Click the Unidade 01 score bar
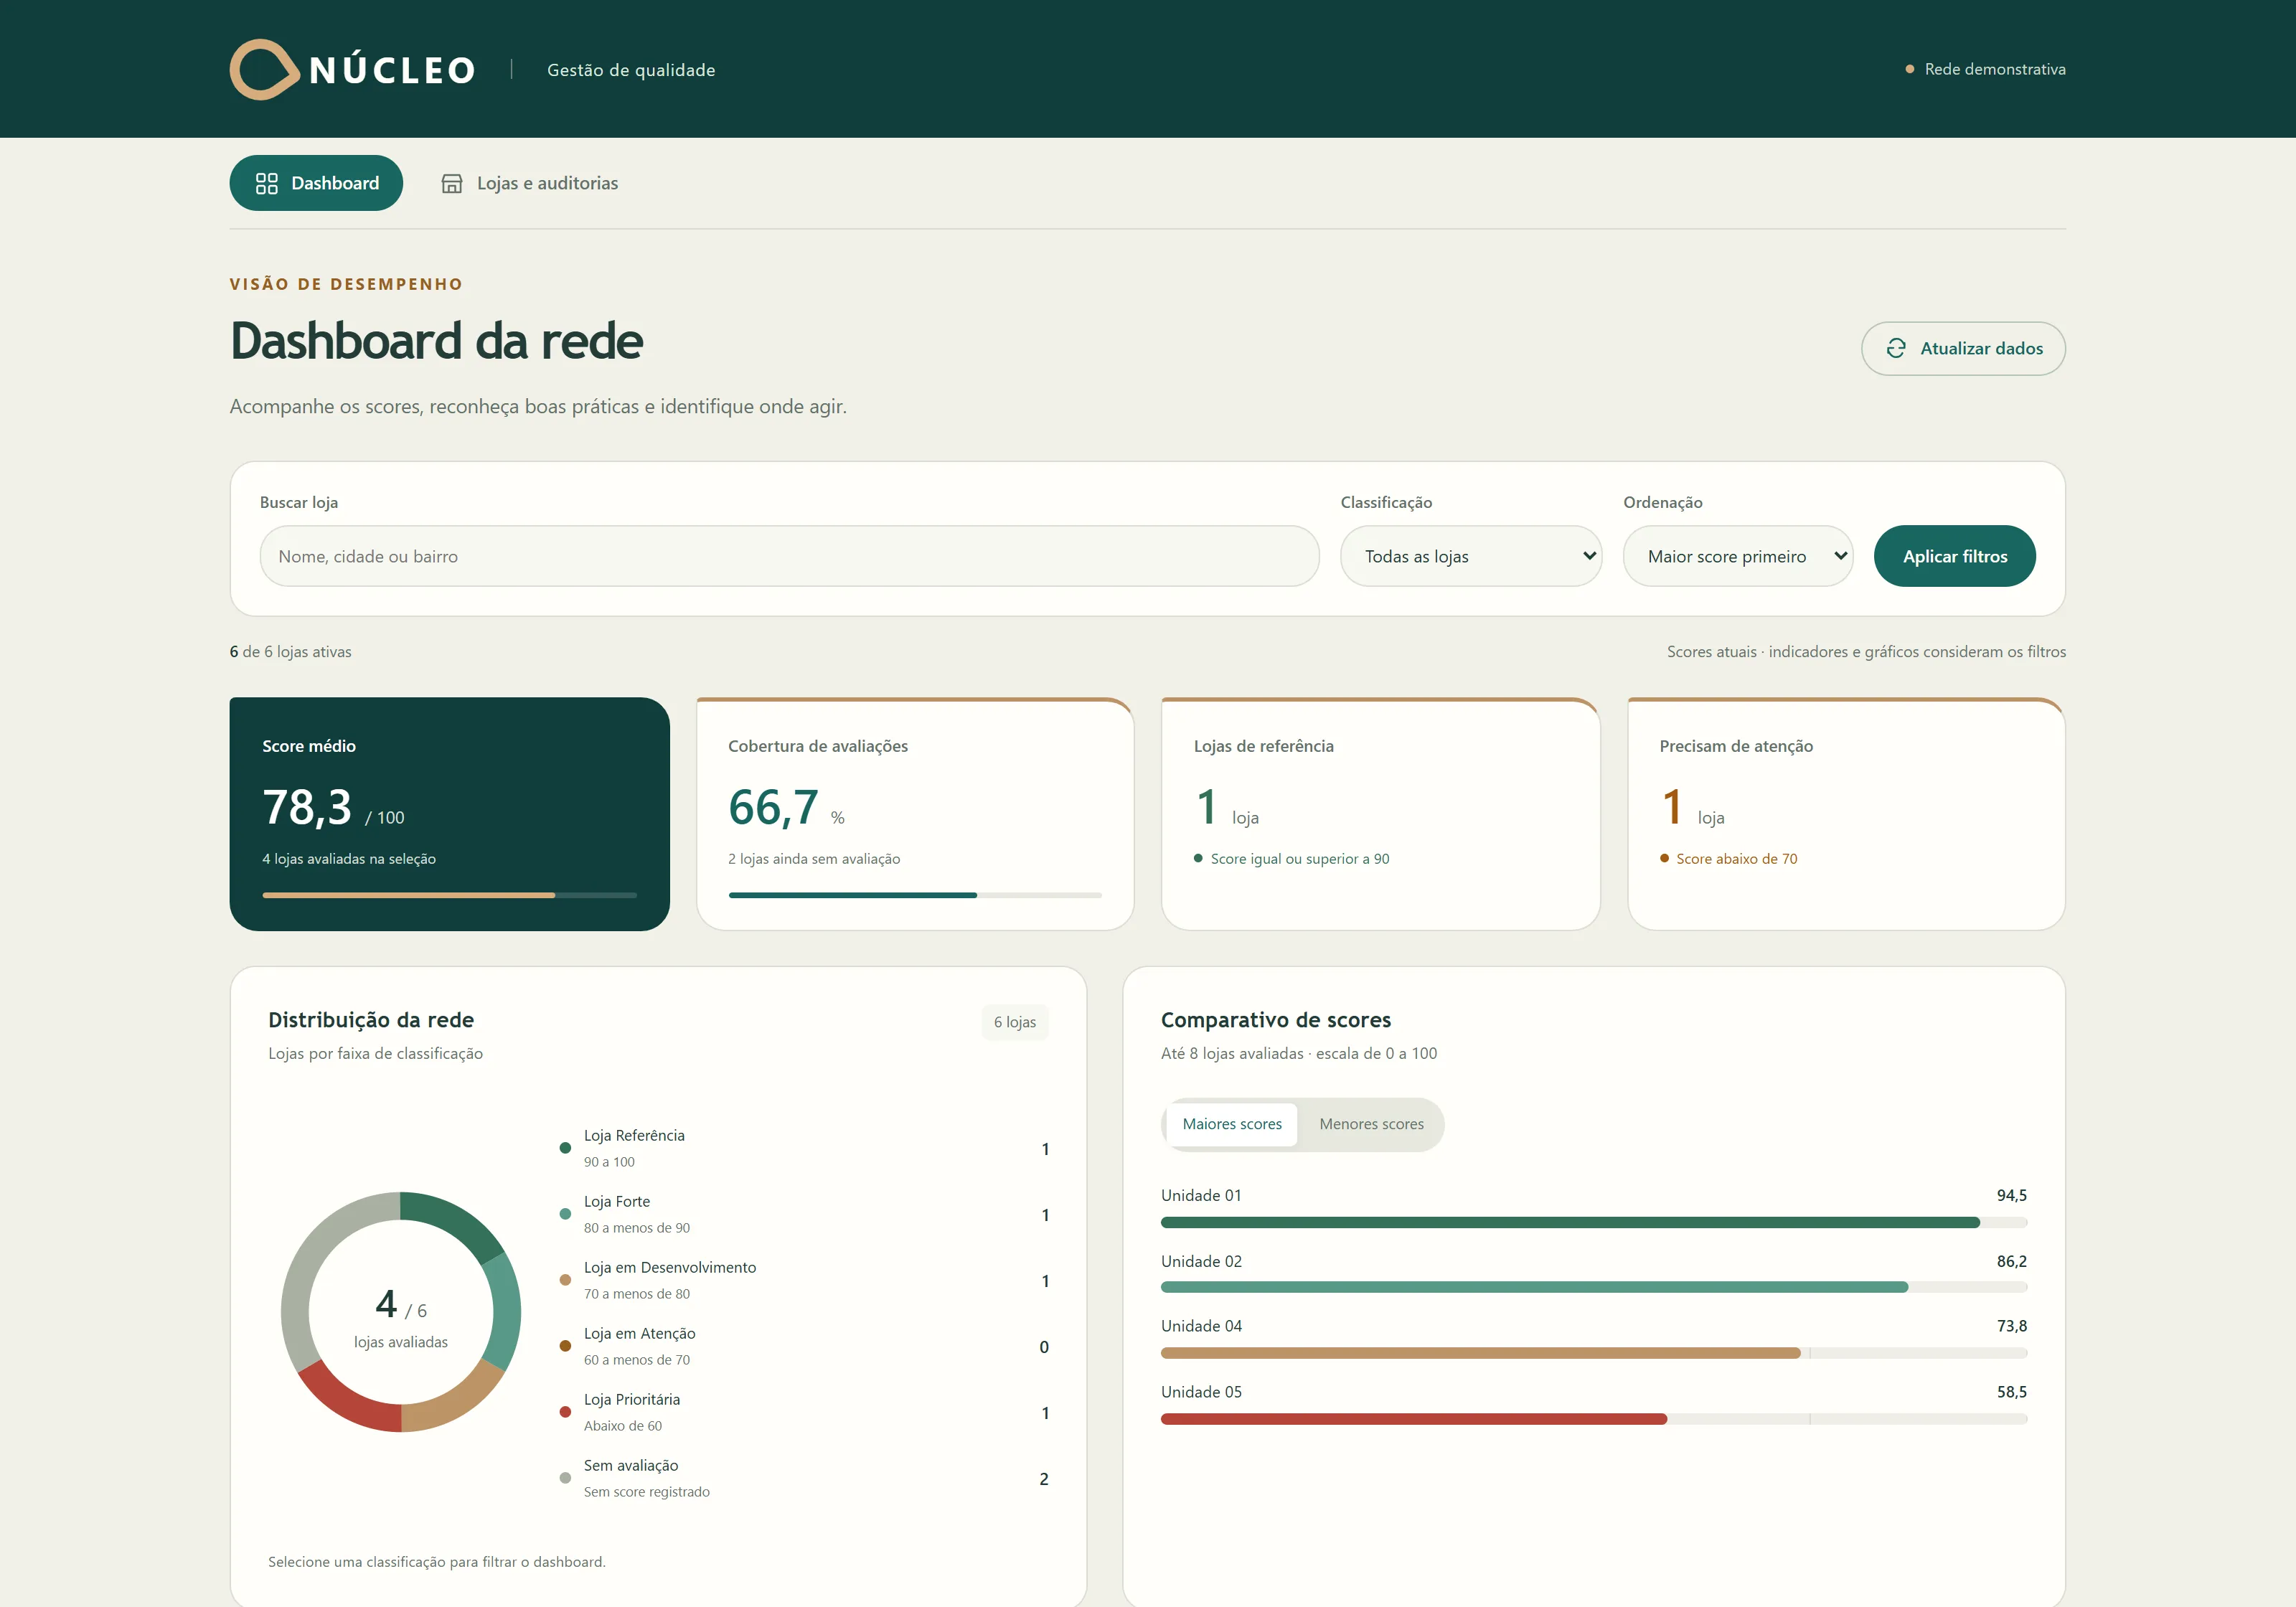 [1594, 1222]
